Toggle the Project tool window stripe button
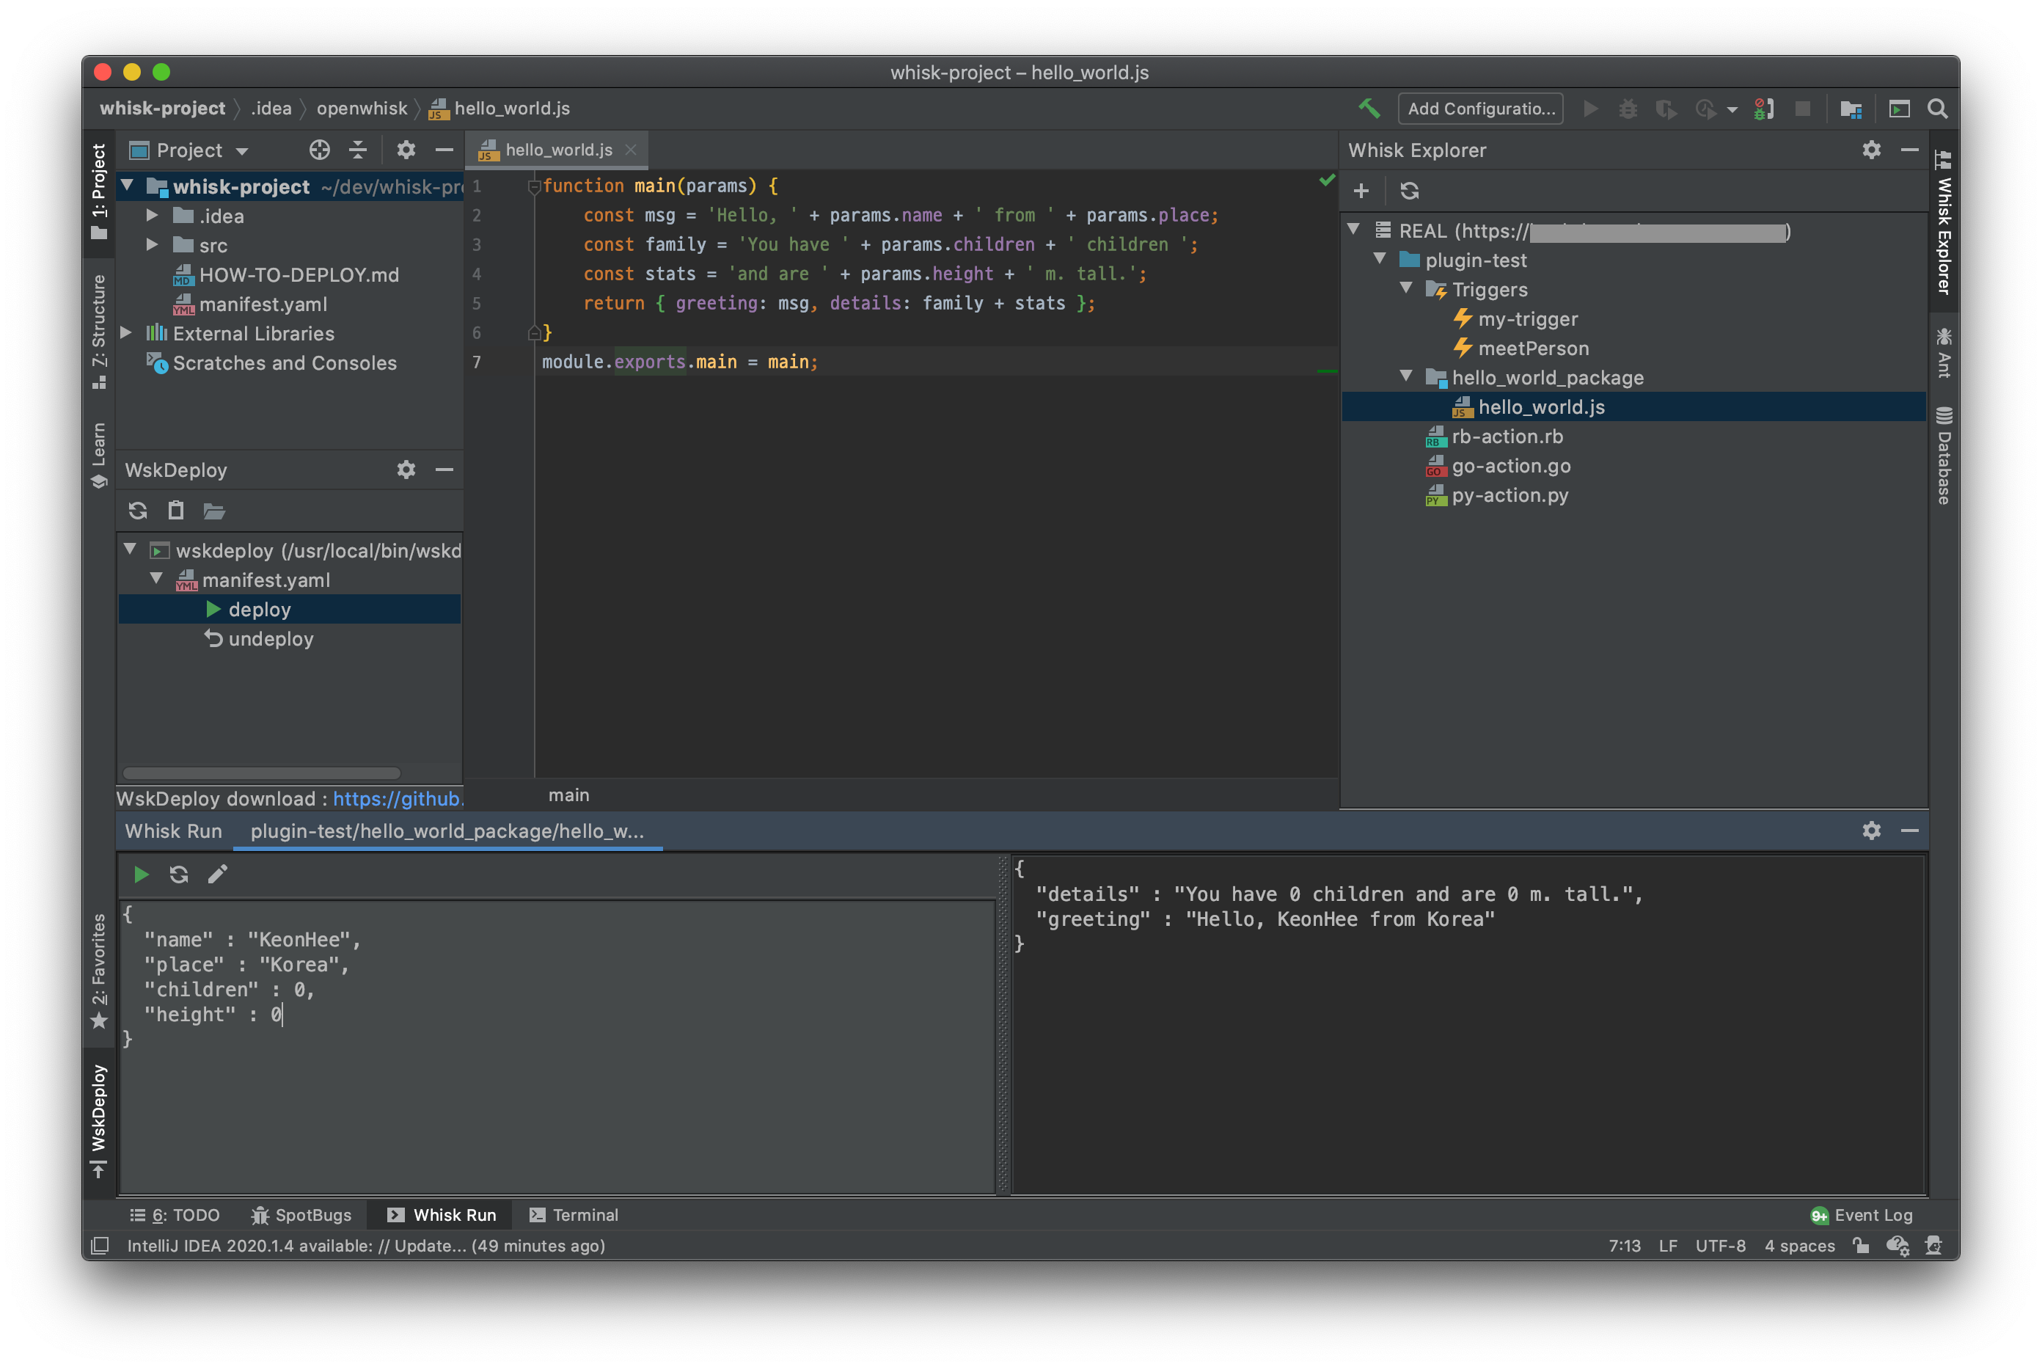This screenshot has width=2042, height=1369. 98,188
